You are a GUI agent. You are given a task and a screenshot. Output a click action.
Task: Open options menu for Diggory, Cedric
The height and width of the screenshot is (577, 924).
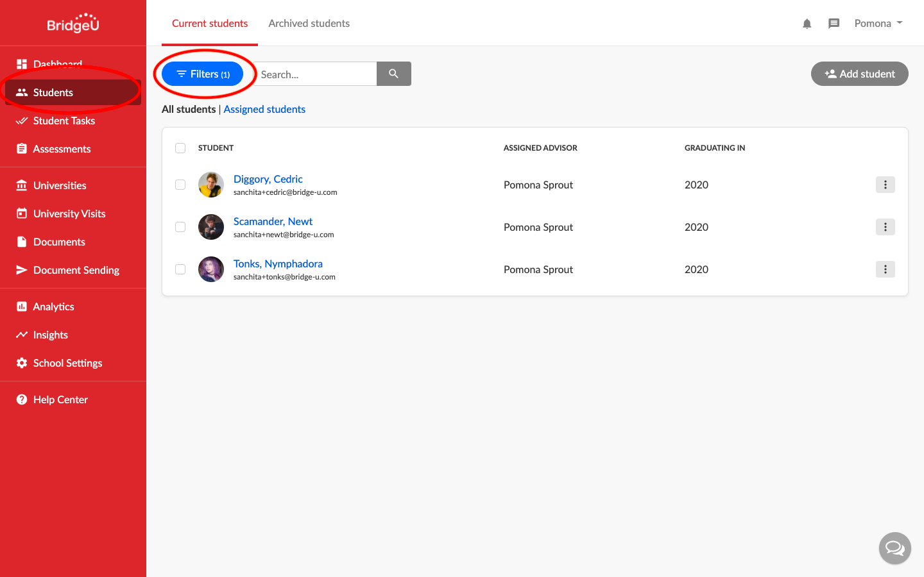(x=886, y=185)
